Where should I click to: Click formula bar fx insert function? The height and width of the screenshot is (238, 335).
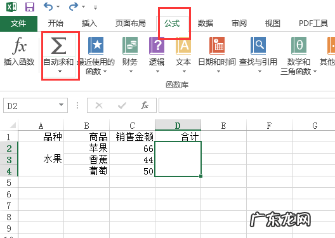[x=145, y=105]
